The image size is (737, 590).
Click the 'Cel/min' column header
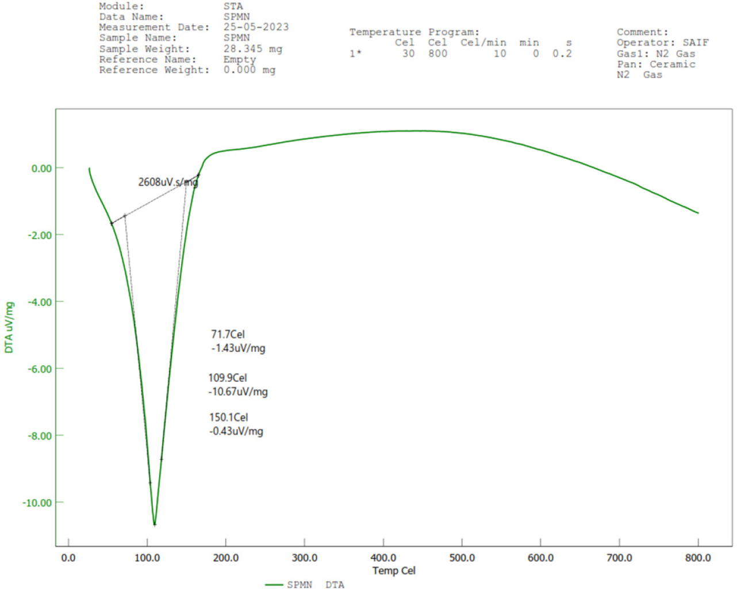tap(483, 43)
